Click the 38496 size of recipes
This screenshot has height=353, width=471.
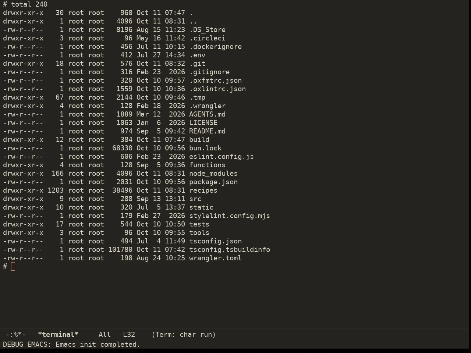(x=122, y=190)
